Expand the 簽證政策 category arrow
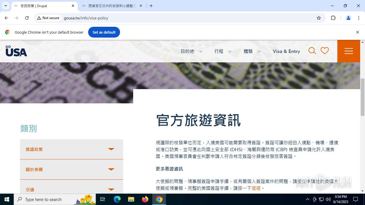The image size is (365, 205). 111,149
